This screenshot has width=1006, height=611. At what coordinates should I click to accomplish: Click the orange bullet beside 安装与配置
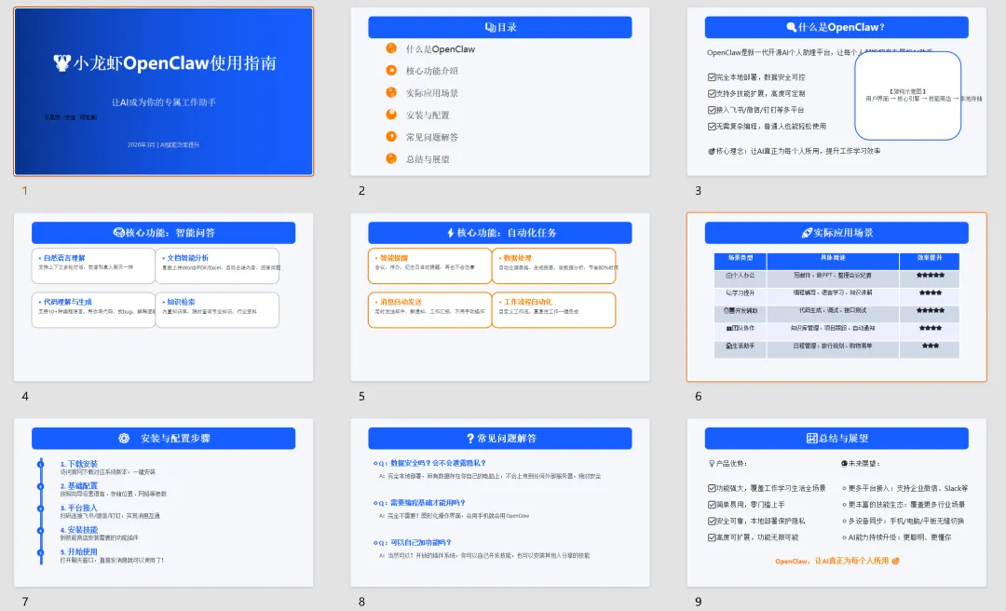coord(390,115)
